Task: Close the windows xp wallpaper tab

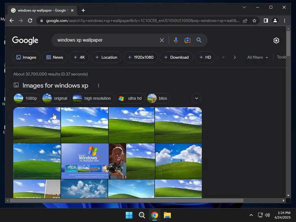Action: point(72,10)
